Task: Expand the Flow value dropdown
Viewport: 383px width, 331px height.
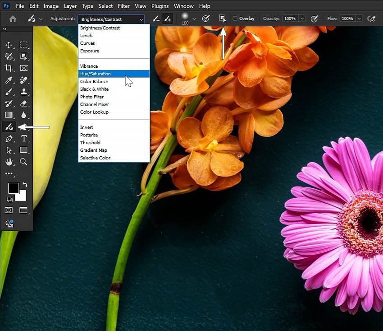Action: (x=359, y=19)
